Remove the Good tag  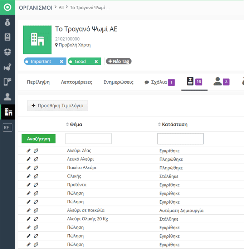pos(96,62)
